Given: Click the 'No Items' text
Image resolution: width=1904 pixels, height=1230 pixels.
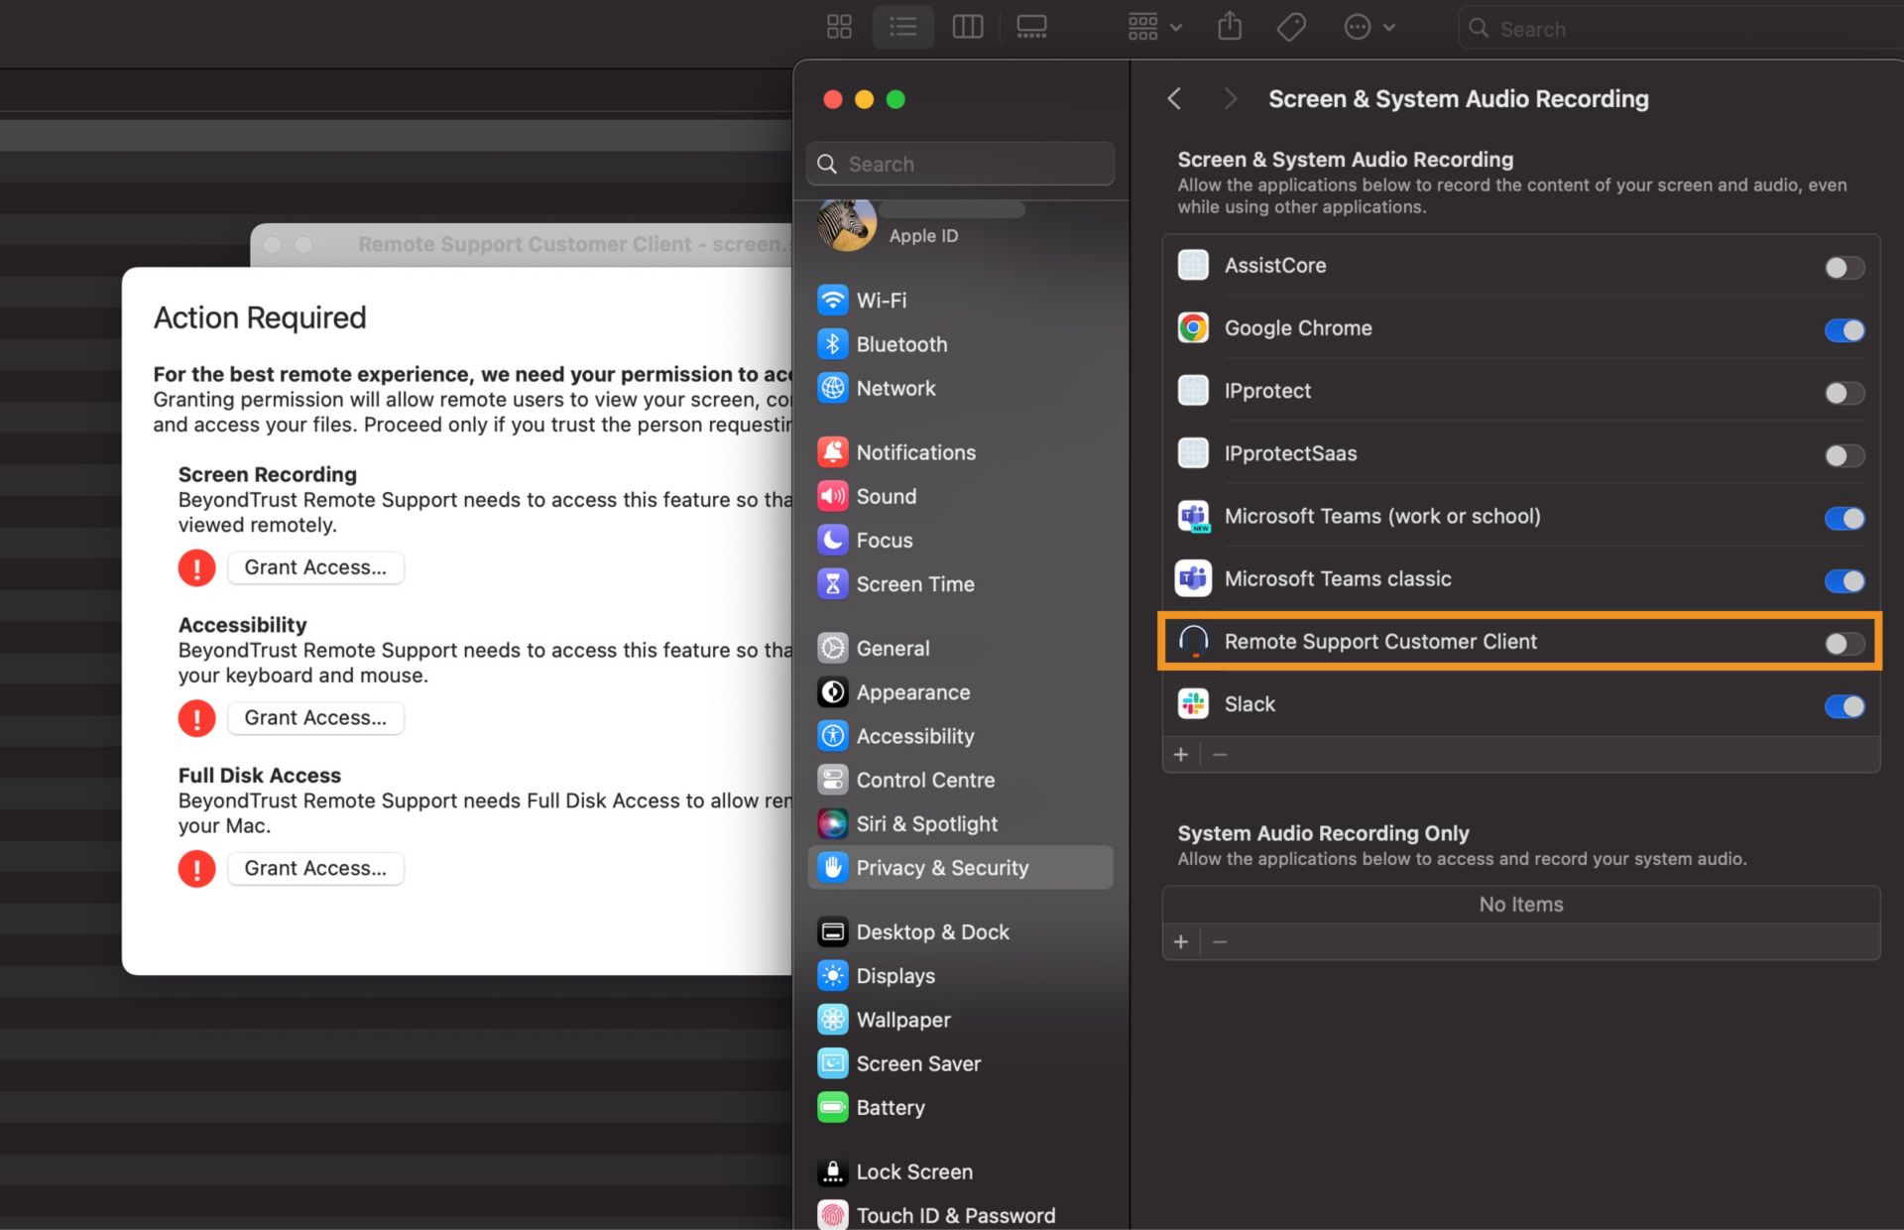Looking at the screenshot, I should [1521, 904].
